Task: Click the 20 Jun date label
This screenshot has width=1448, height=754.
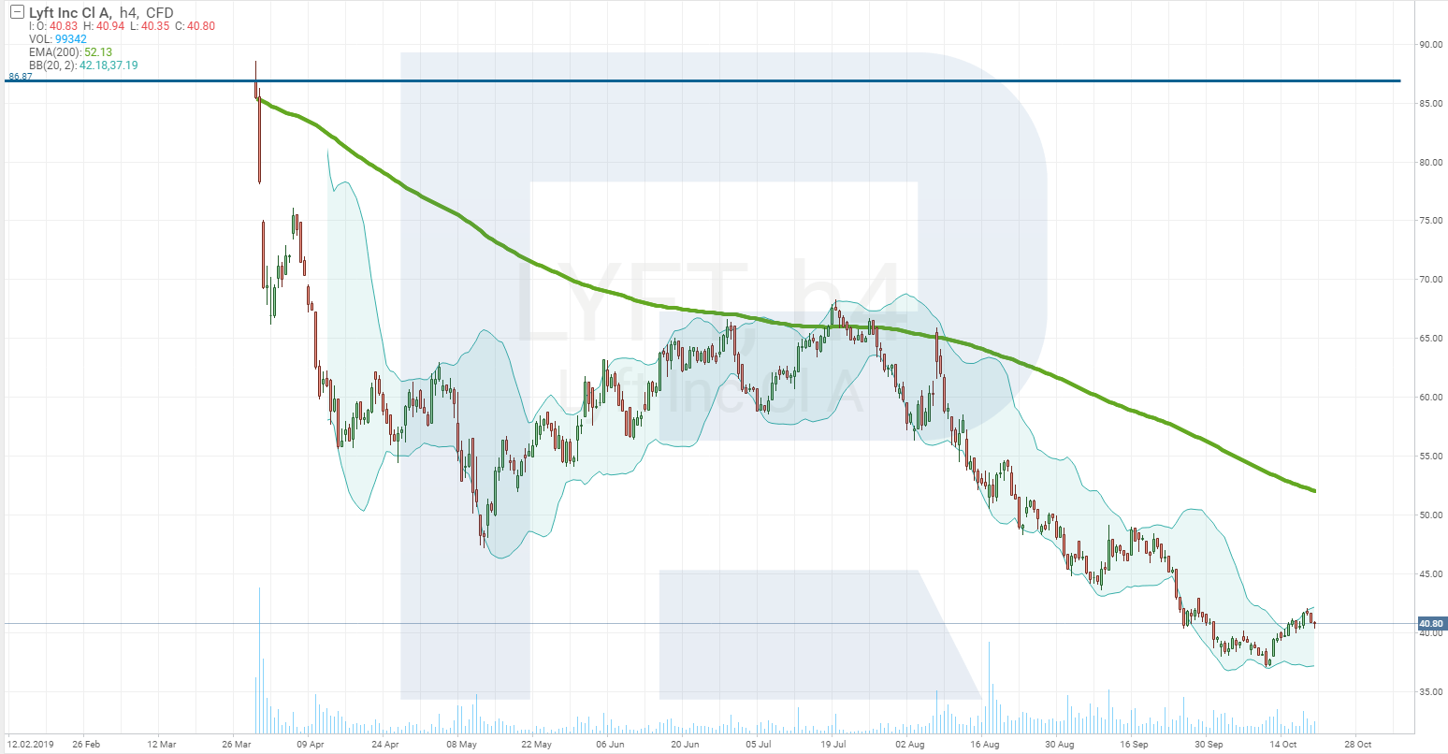Action: 685,746
